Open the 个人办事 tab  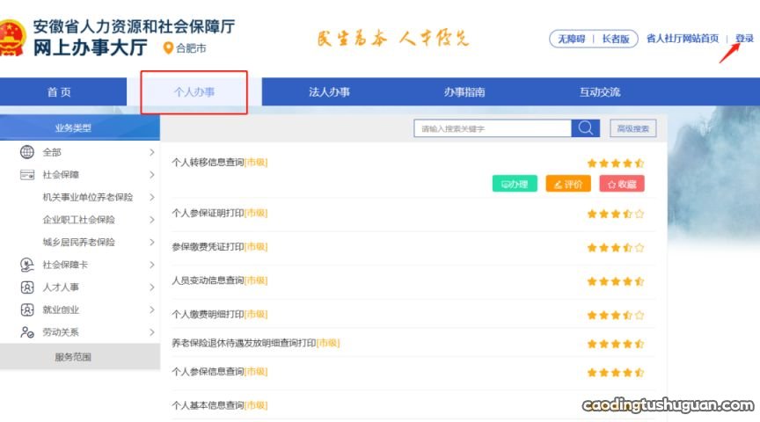click(194, 92)
